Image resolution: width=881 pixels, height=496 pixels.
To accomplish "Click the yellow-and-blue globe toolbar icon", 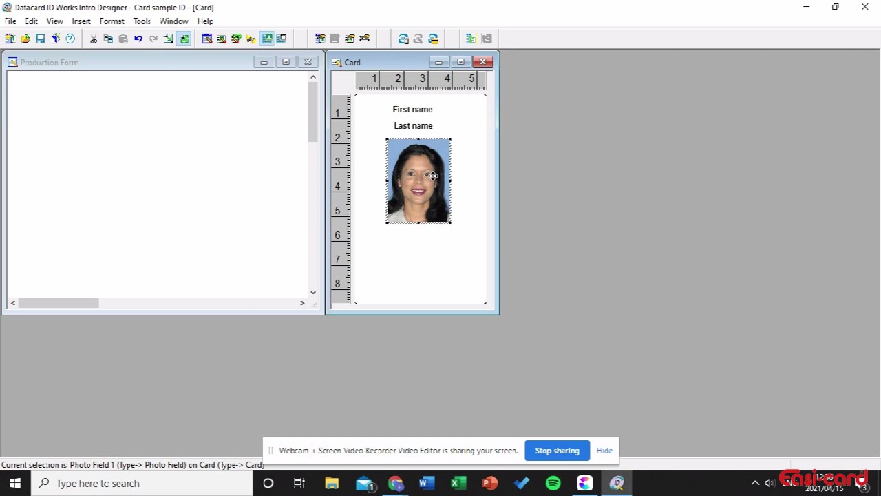I will [433, 39].
